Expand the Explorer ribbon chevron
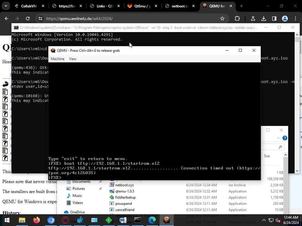Viewport: 302px width, 226px height. tap(278, 138)
